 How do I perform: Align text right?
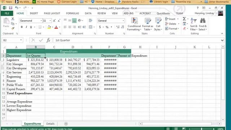74,27
